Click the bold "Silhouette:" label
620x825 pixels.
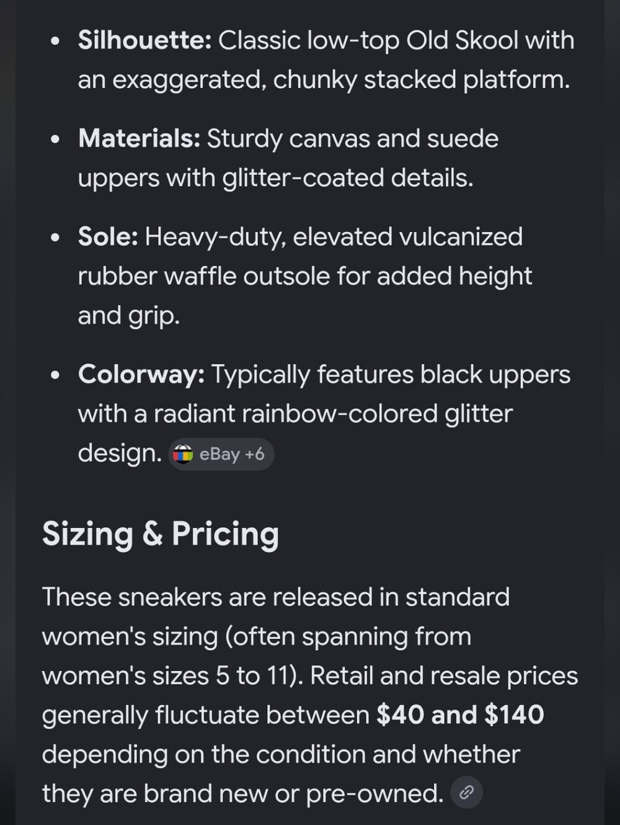144,41
